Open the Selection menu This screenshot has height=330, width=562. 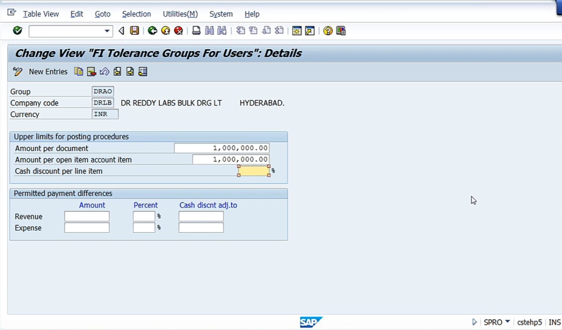[x=136, y=14]
